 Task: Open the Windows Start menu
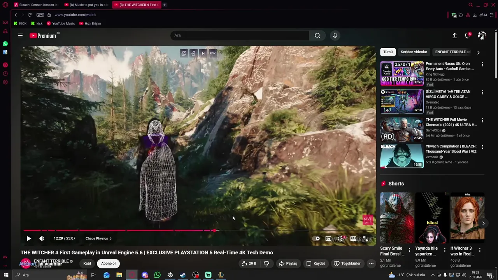tap(6, 275)
